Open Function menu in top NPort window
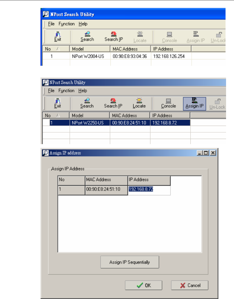Screen dimensions: 234x299 [x=67, y=24]
